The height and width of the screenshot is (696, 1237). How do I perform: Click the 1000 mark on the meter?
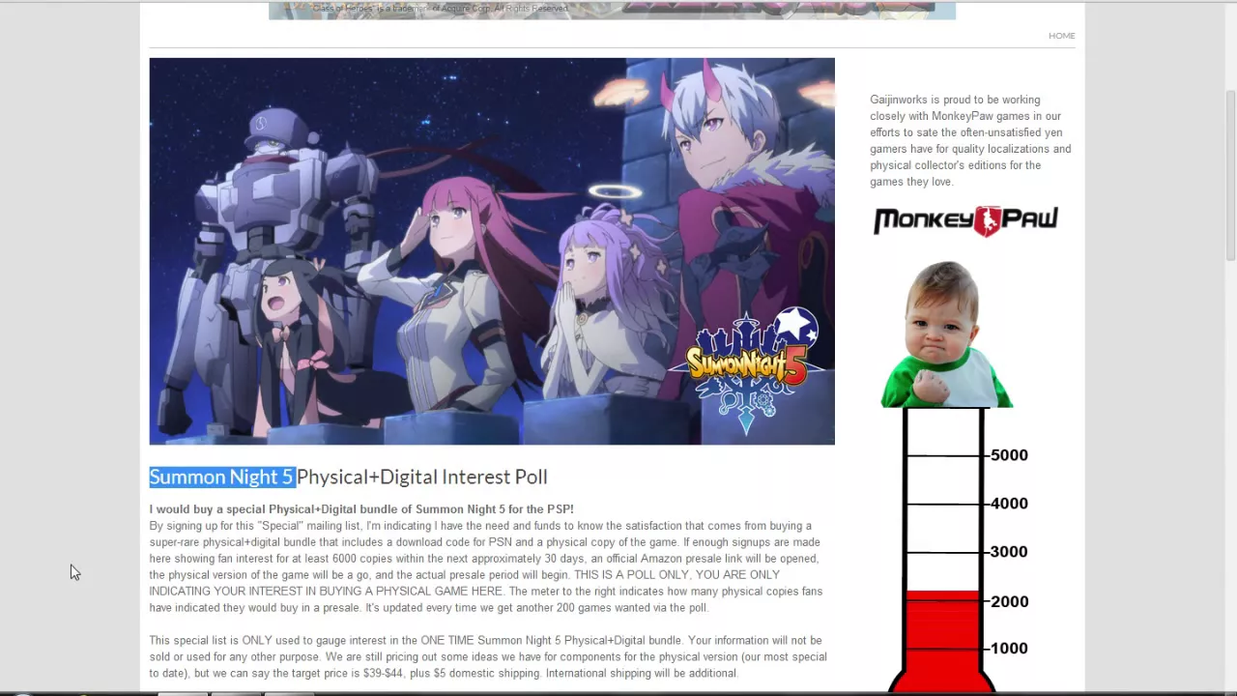1009,649
